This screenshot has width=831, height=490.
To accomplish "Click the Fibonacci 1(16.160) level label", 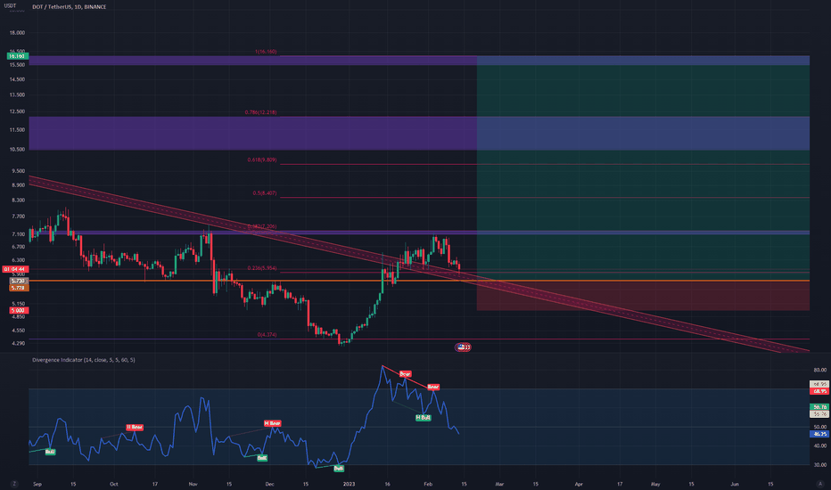I will tap(266, 52).
